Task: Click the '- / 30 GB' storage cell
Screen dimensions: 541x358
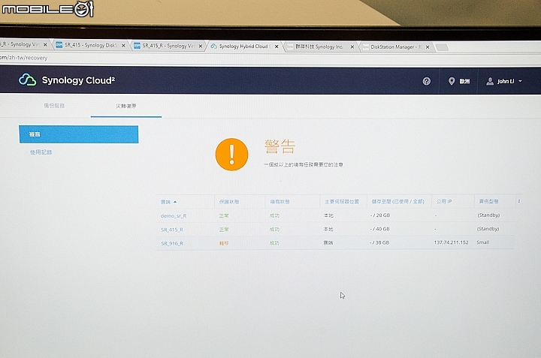Action: 379,242
